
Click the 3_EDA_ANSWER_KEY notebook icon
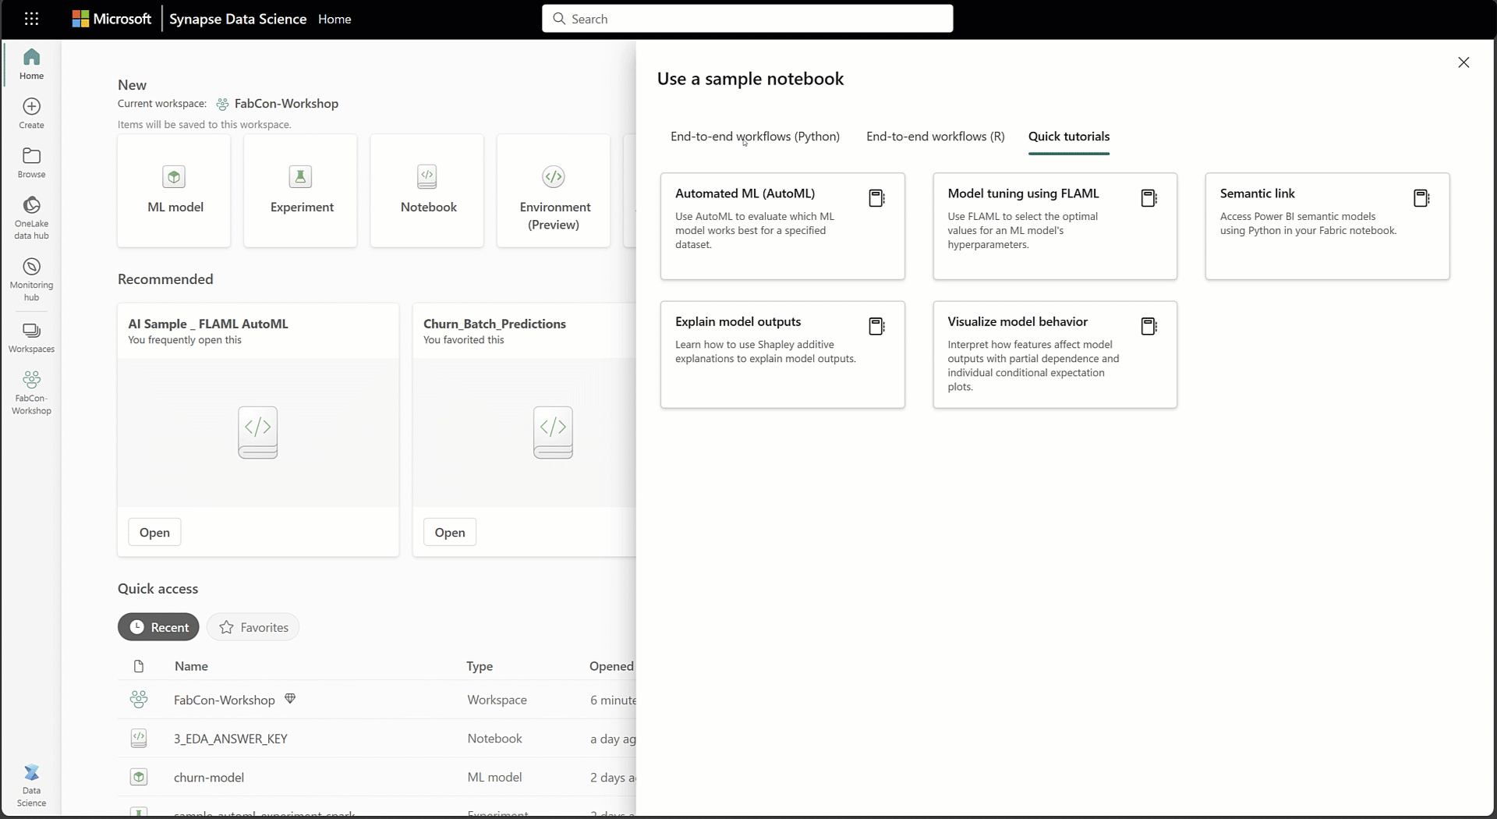[139, 738]
